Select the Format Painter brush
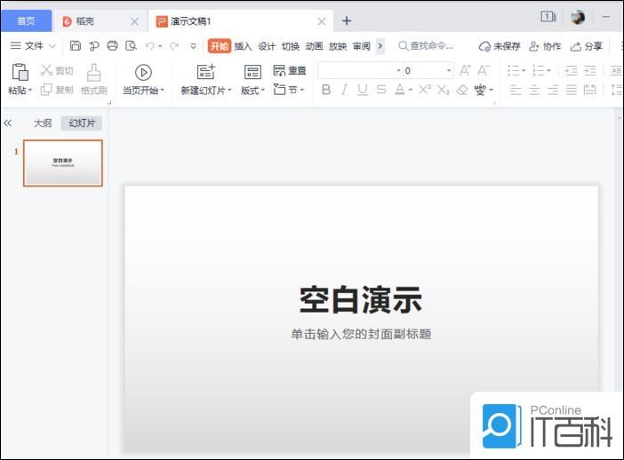 click(94, 72)
